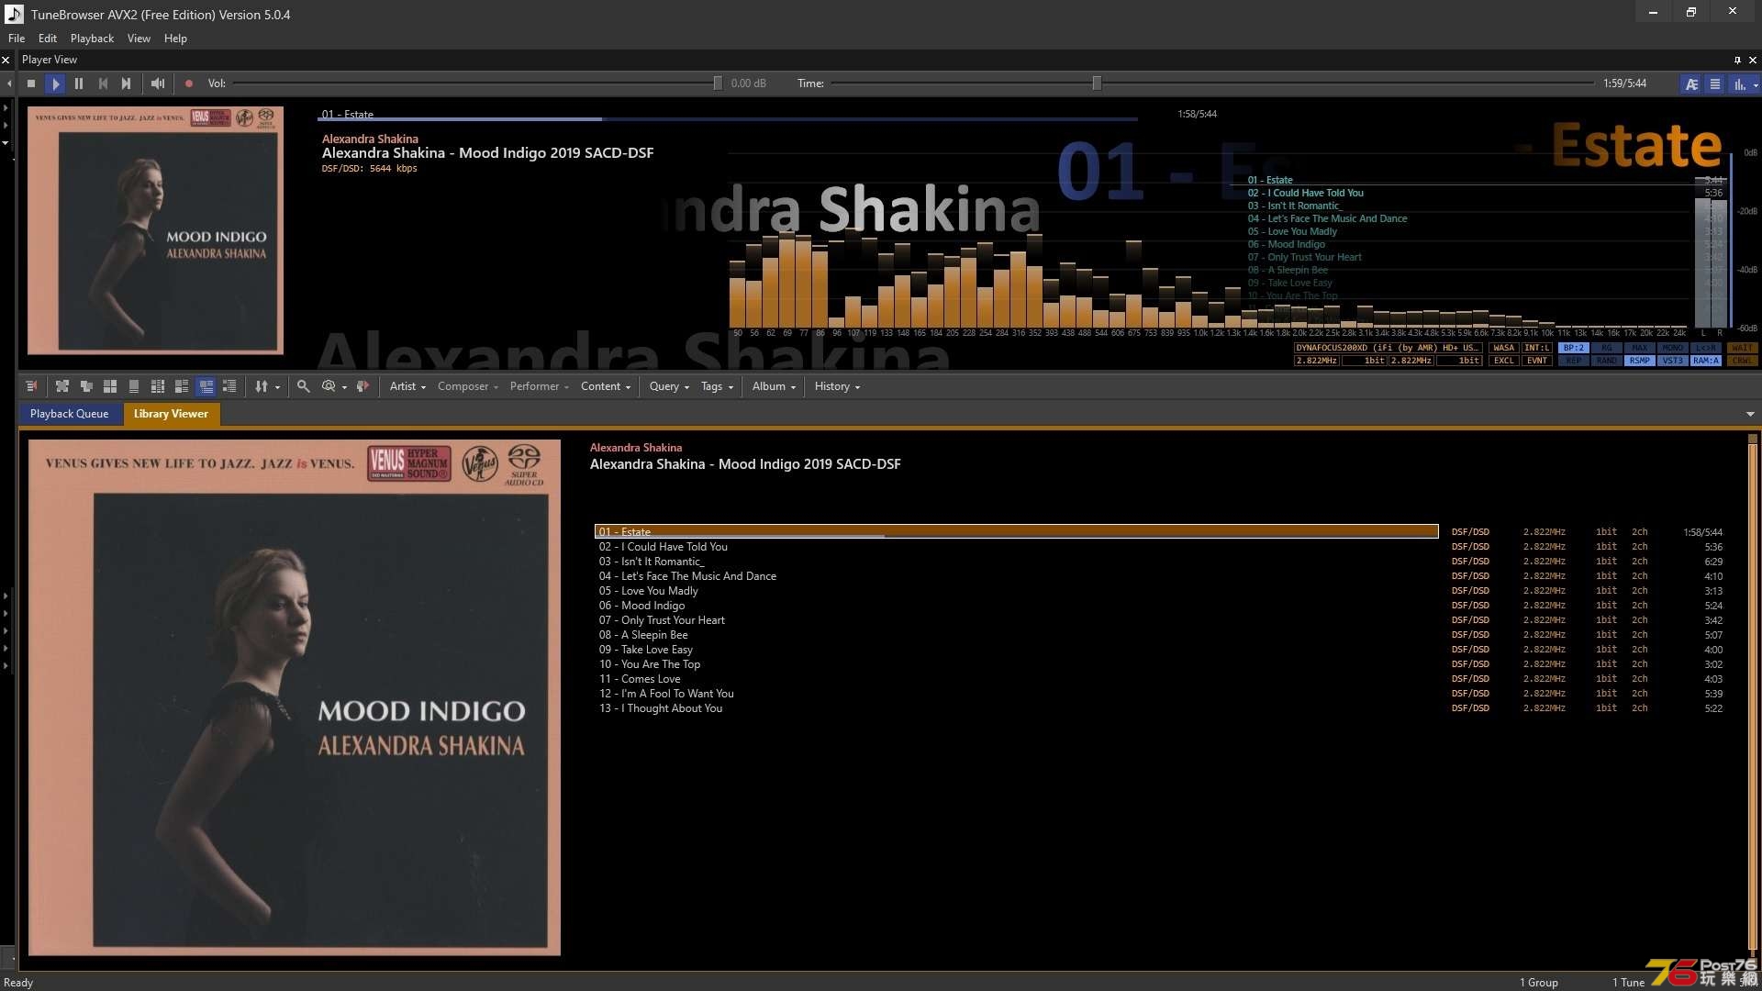Click the first red-marked library toolbar icon
The image size is (1762, 991).
(x=31, y=386)
